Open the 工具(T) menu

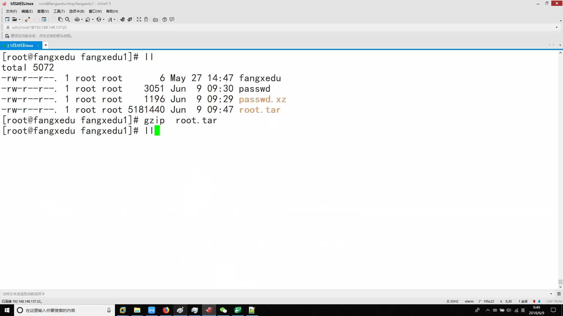coord(59,11)
